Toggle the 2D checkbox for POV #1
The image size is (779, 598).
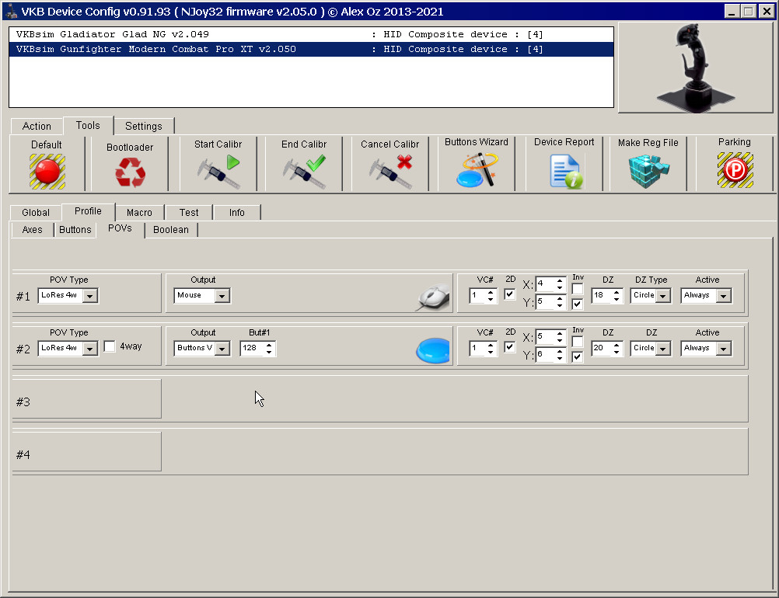[510, 294]
